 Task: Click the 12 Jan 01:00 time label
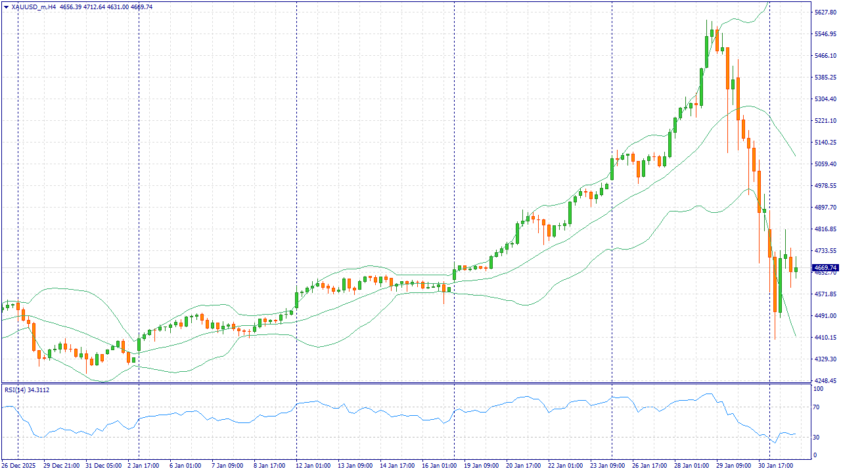click(312, 466)
